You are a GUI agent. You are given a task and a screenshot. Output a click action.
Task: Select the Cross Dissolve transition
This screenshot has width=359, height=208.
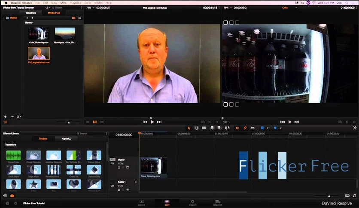pos(33,155)
